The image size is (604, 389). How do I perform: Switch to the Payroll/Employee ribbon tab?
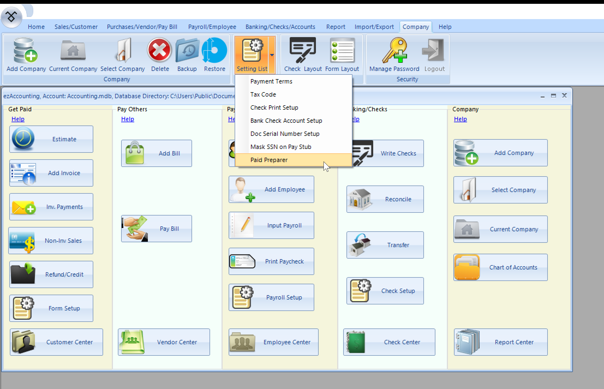point(212,26)
